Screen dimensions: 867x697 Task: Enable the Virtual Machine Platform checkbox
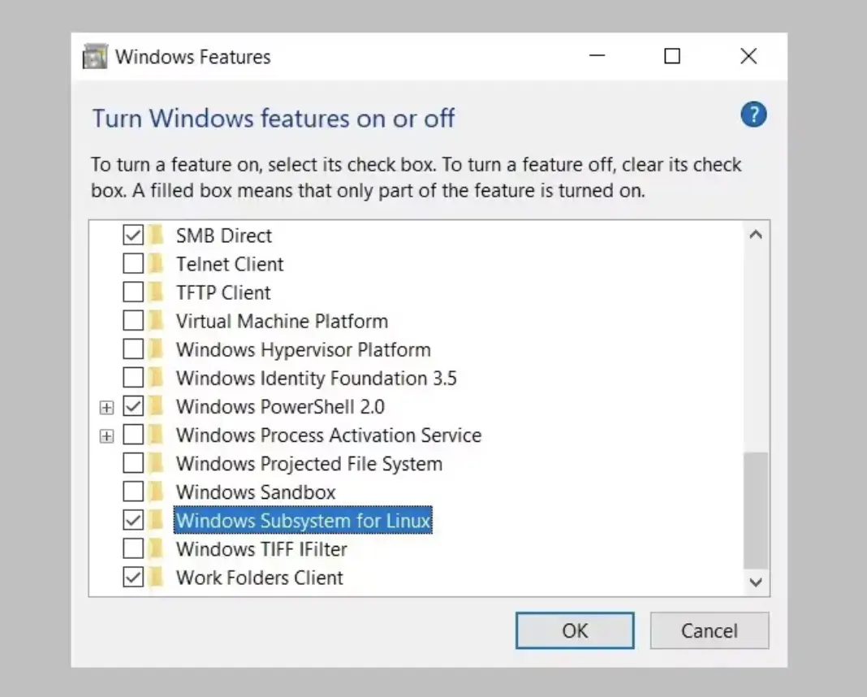[x=133, y=321]
